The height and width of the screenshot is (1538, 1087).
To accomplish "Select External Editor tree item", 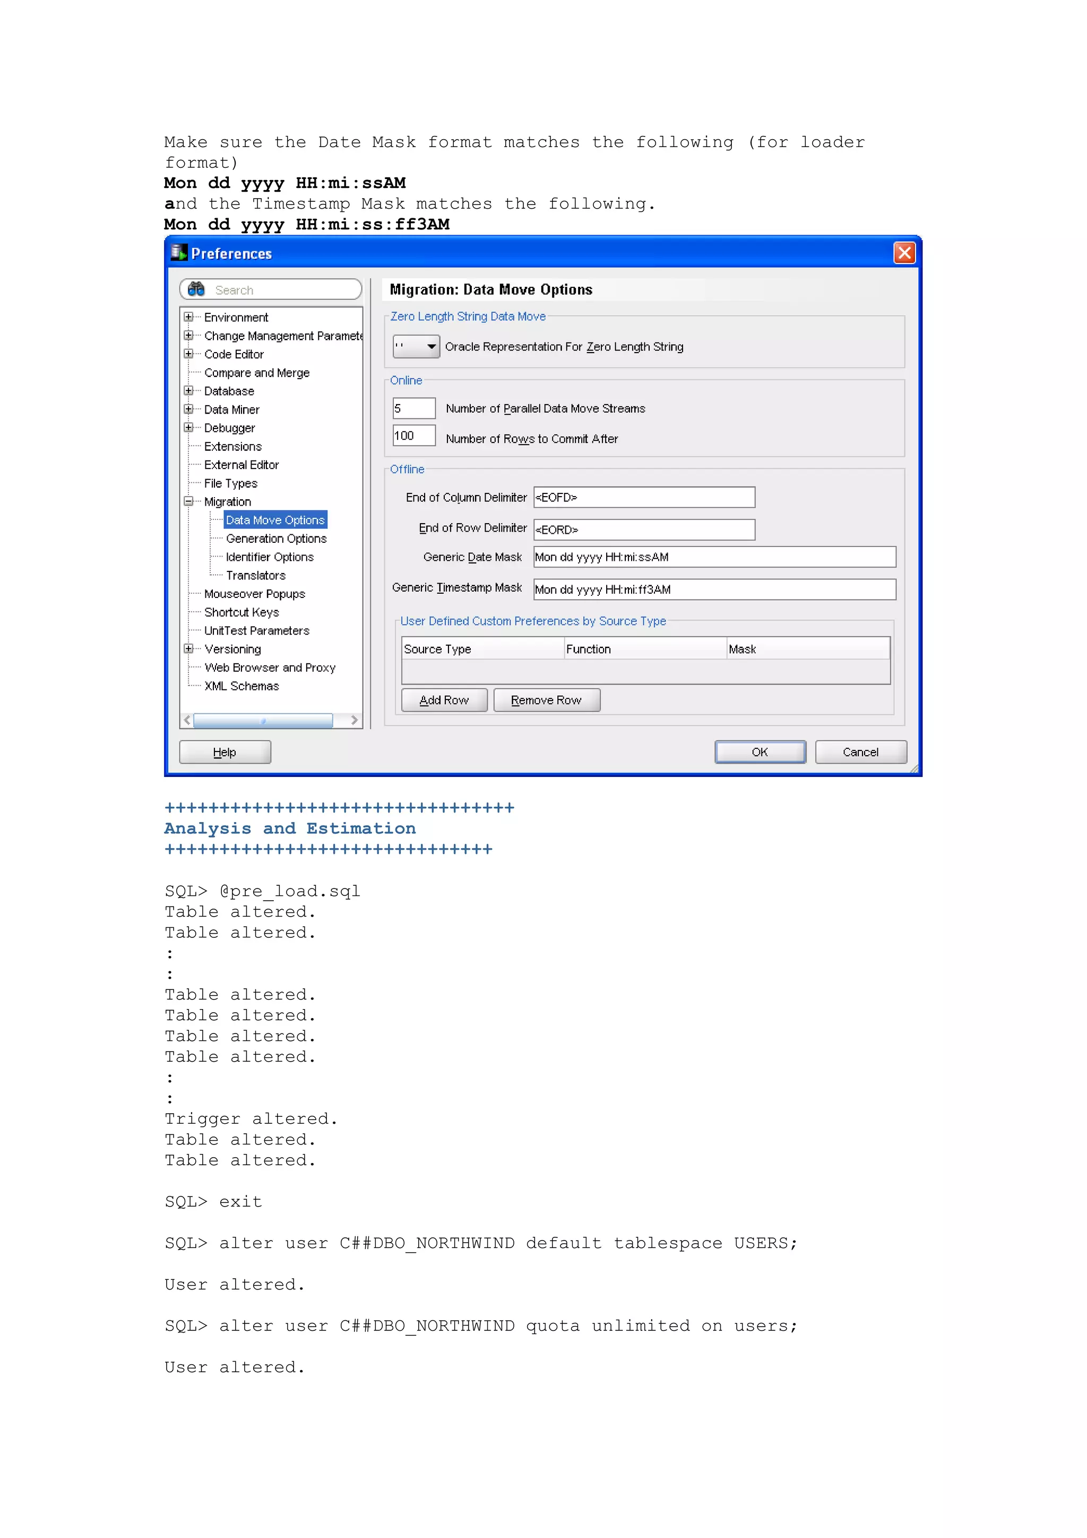I will [x=241, y=465].
